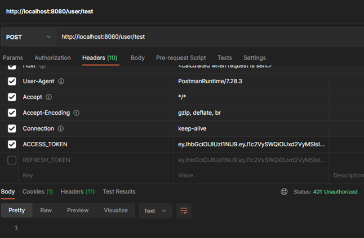Open the POST method dropdown
This screenshot has width=364, height=238.
(29, 37)
